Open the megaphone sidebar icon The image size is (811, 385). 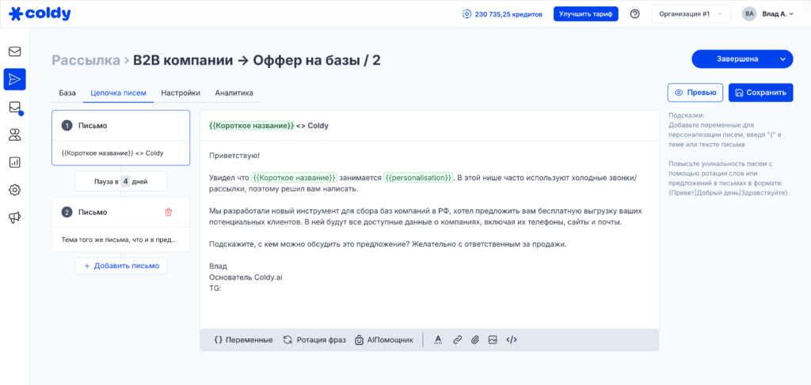(x=14, y=217)
